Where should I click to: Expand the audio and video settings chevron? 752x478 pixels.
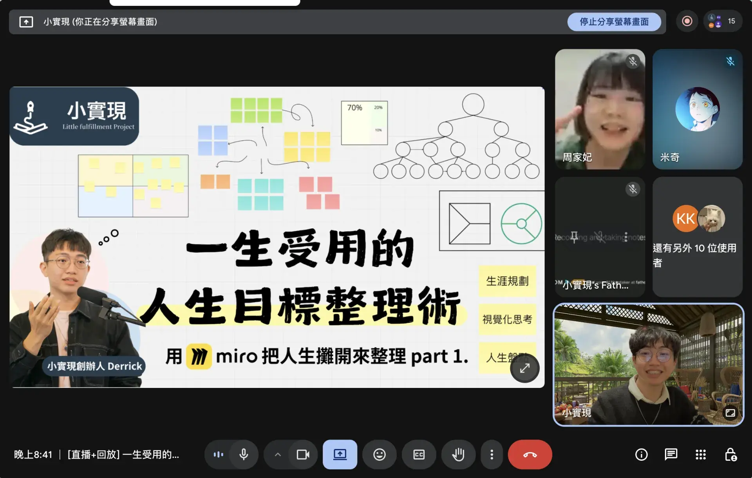(278, 454)
